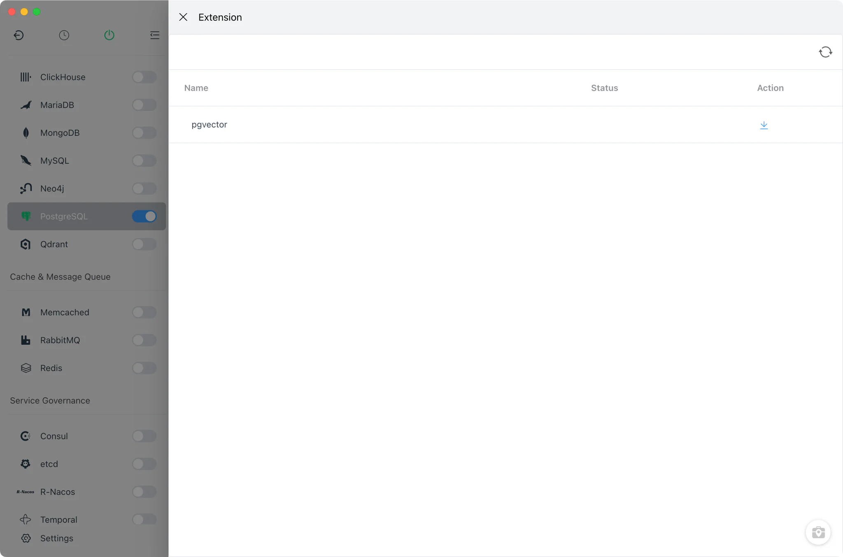Open the Consul module
This screenshot has height=557, width=843.
point(86,436)
